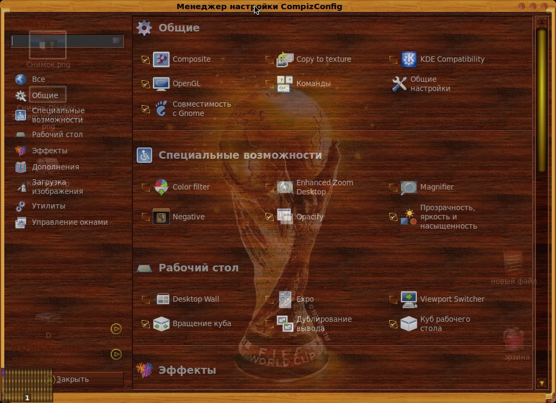Click the scrollbar up arrow

point(541,23)
